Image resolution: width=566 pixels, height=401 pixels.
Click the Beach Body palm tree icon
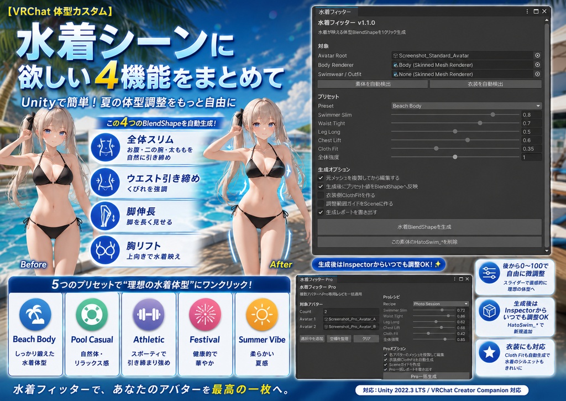tap(35, 314)
